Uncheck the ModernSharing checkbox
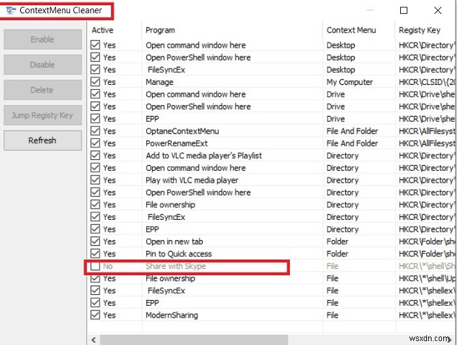This screenshot has width=457, height=345. (x=95, y=315)
